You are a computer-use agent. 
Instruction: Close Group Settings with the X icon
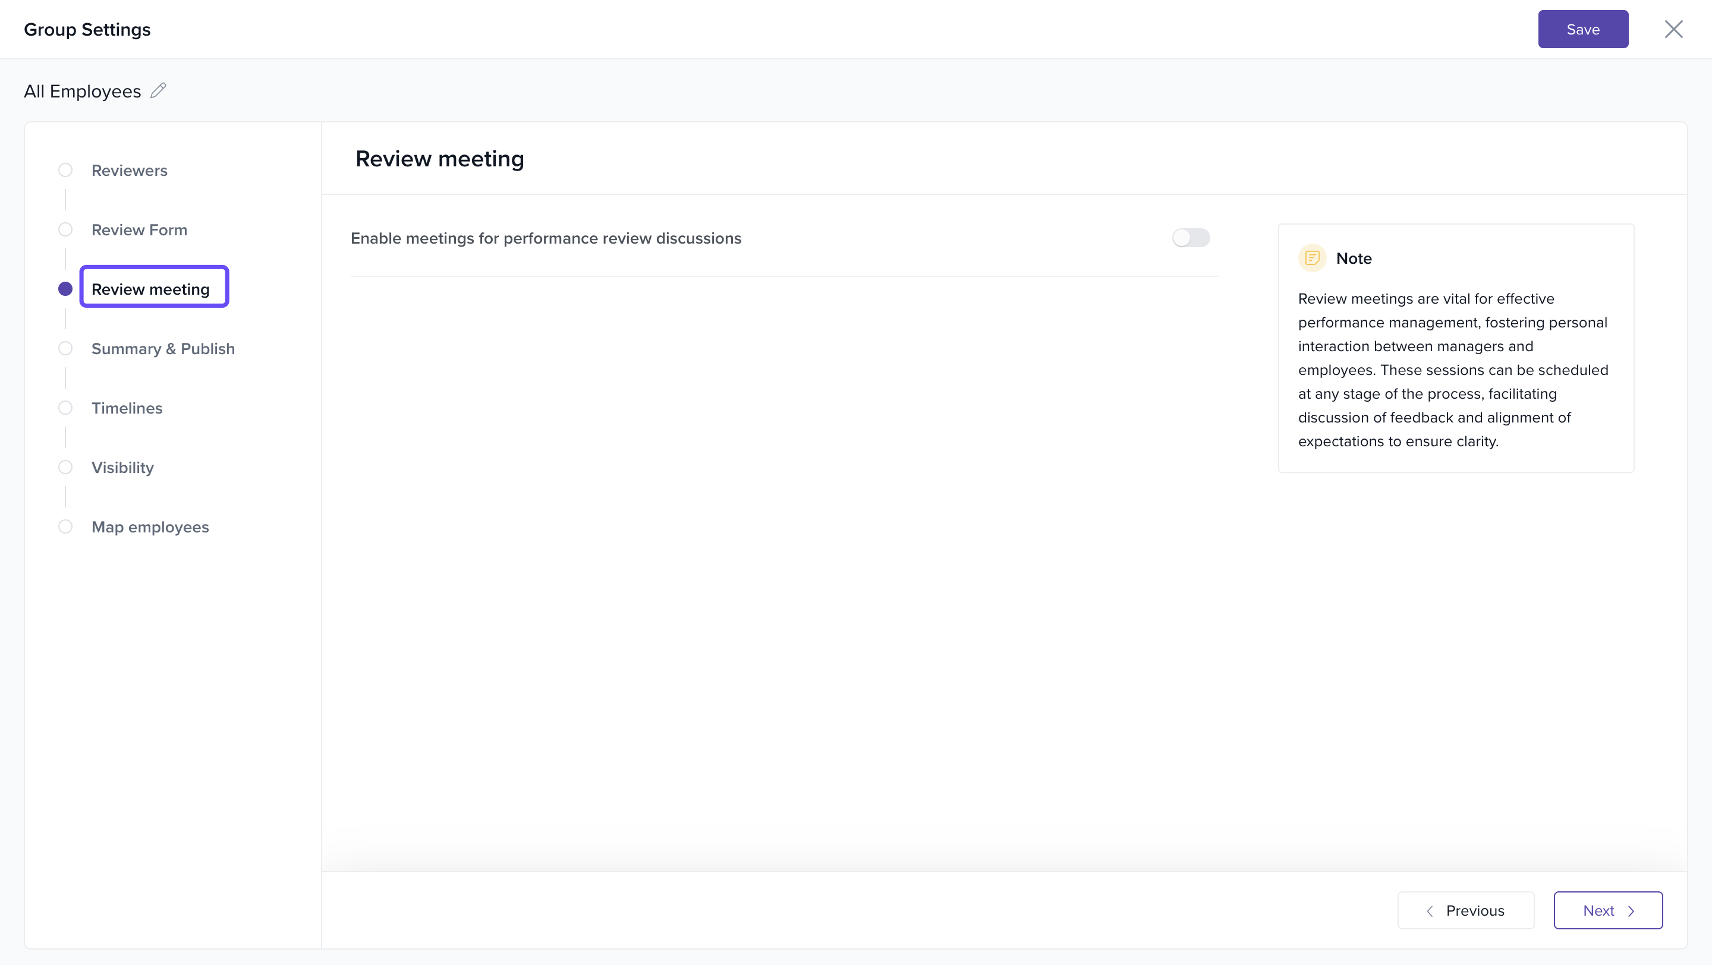coord(1673,29)
